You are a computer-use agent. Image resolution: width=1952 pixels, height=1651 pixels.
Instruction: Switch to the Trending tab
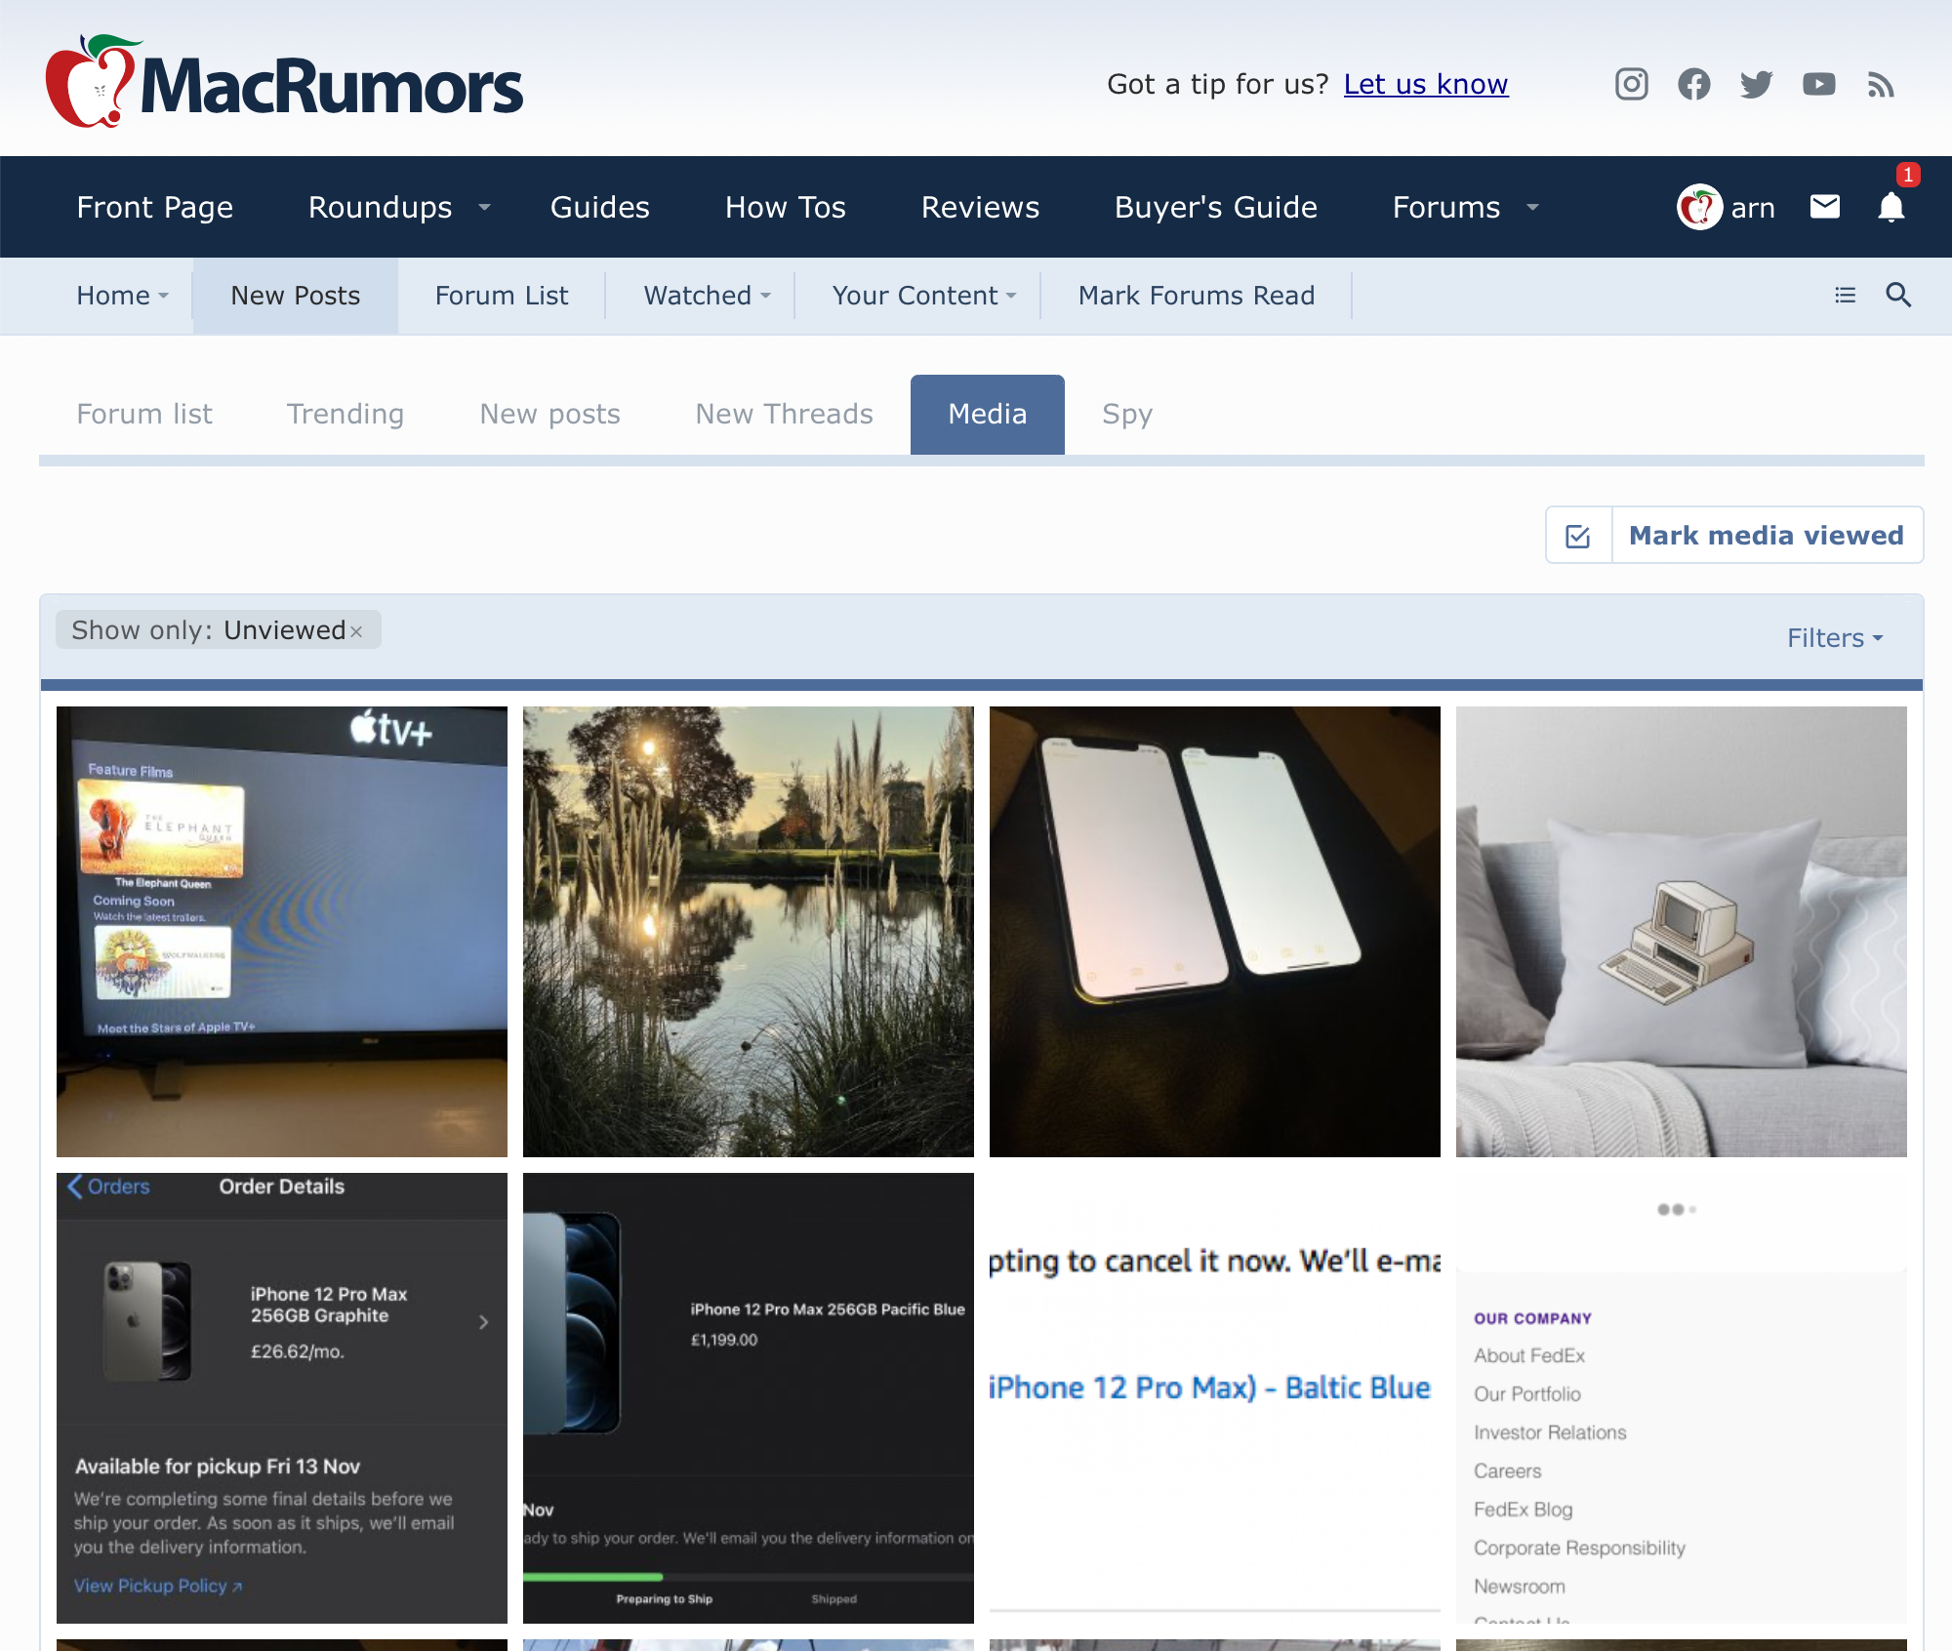tap(345, 414)
